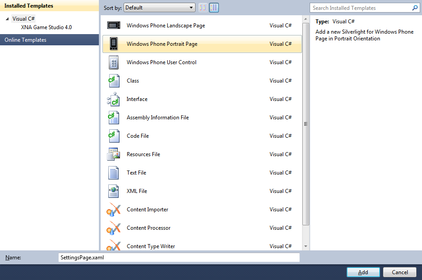Select Visual C# in the templates tree
This screenshot has height=280, width=422.
coord(23,19)
